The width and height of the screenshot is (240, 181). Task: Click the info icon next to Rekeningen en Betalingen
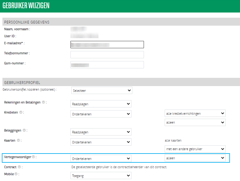(44, 103)
